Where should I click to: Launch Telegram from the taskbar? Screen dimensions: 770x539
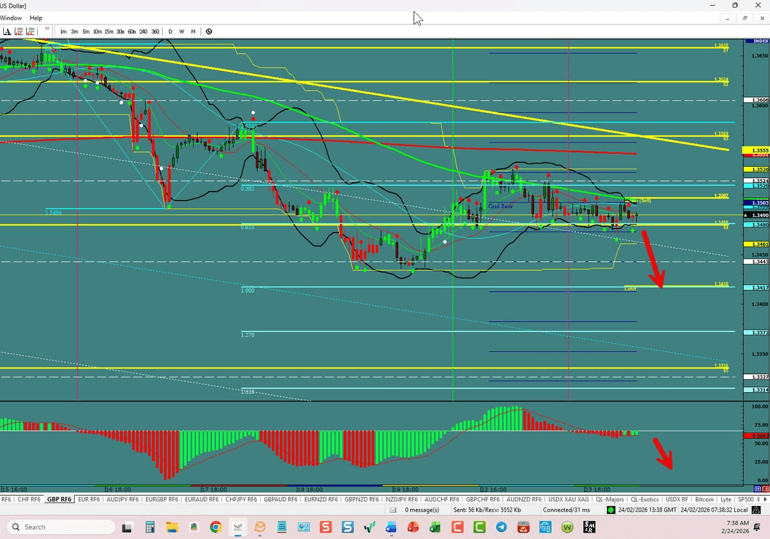(x=500, y=527)
